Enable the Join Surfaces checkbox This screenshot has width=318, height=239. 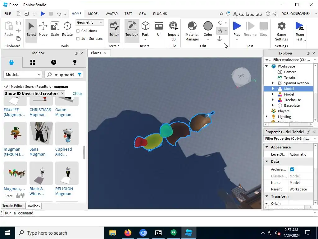[78, 39]
